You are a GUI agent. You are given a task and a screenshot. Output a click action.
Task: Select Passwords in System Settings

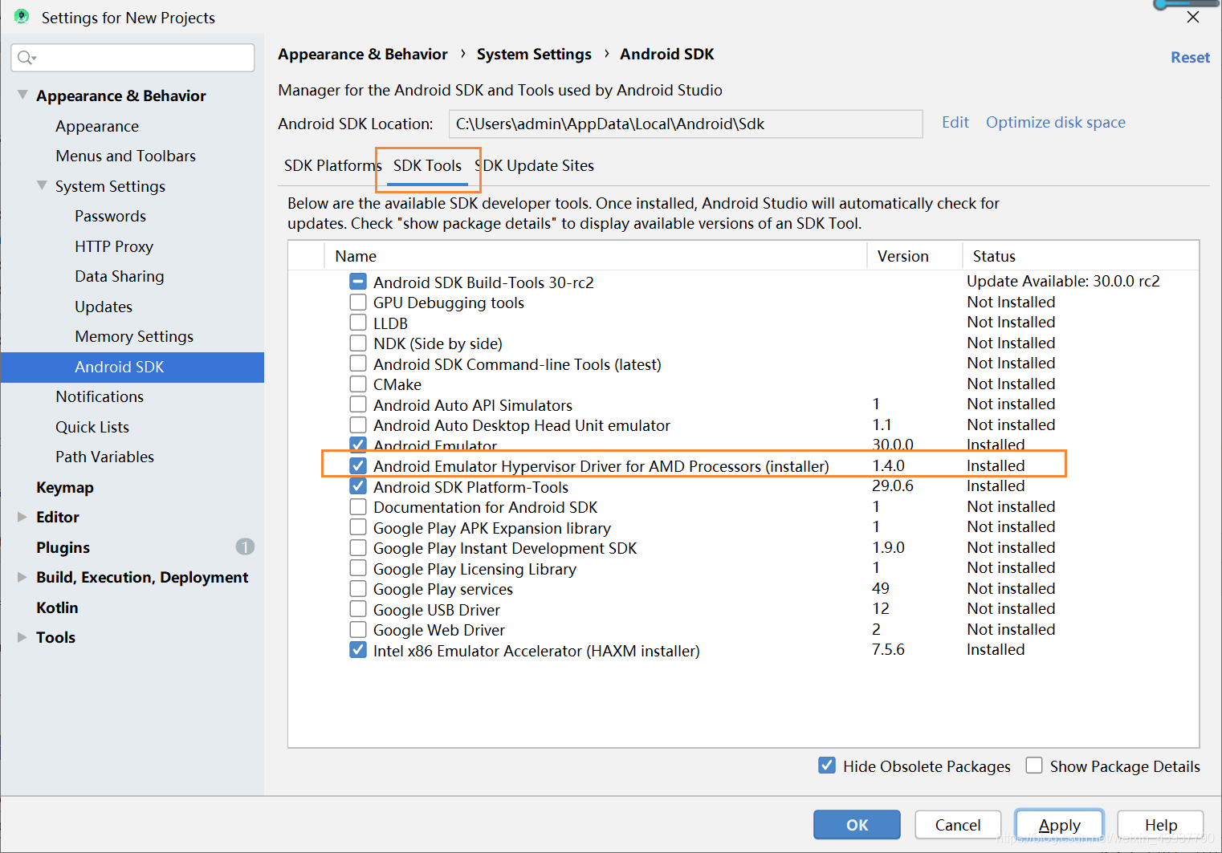coord(111,216)
